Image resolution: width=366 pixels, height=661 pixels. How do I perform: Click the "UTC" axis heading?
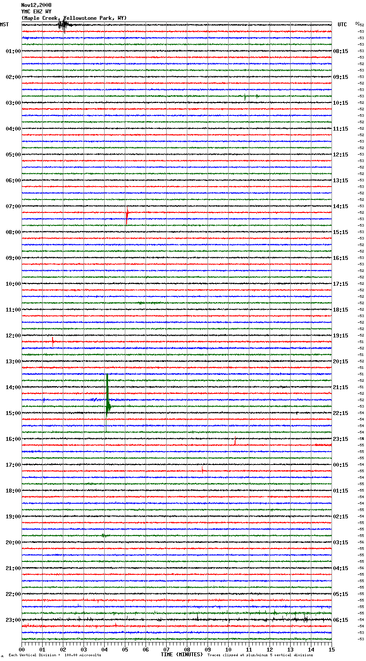pos(342,25)
